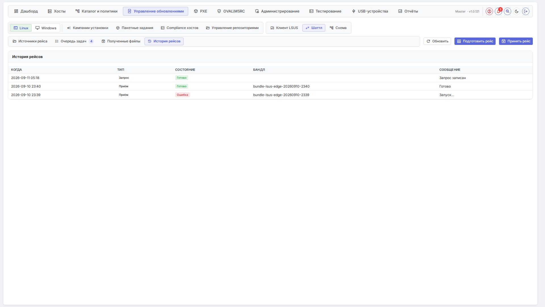545x307 pixels.
Task: Select bundle-lsus-edge-20260910-2340 cell
Action: point(281,86)
